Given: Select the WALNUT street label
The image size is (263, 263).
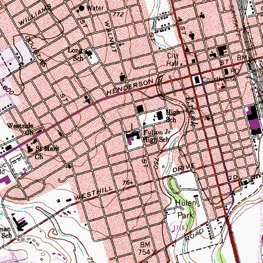Looking at the screenshot, I should coord(110,36).
